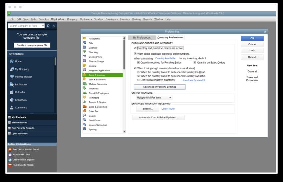
Task: Click the Search preference magnifier icon
Action: (84, 115)
